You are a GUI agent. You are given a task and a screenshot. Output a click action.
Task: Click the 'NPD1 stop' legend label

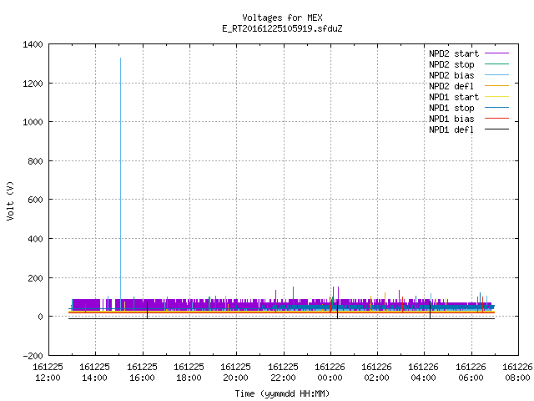tap(451, 108)
